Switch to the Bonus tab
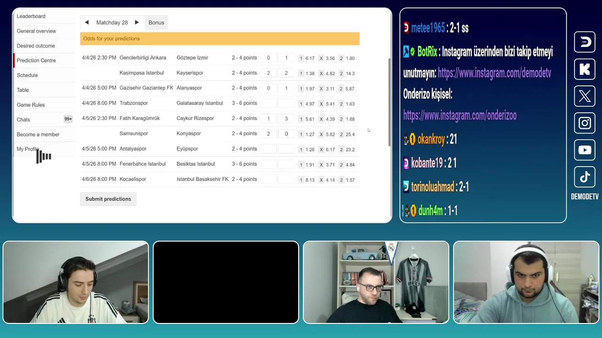602x338 pixels. [x=156, y=23]
